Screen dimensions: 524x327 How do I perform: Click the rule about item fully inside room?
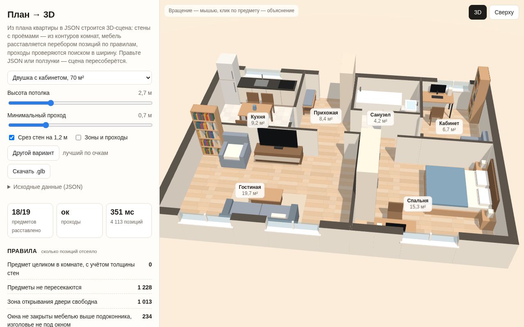coord(79,269)
